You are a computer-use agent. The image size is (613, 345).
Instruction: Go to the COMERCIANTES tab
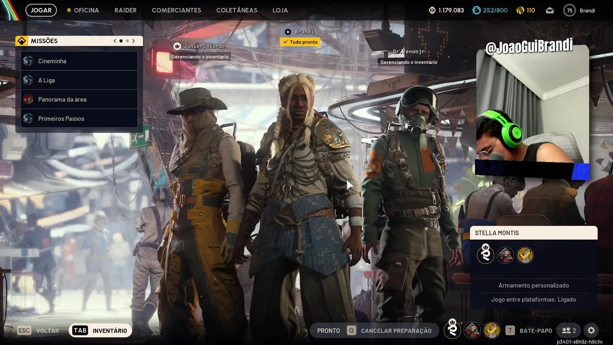(x=176, y=10)
